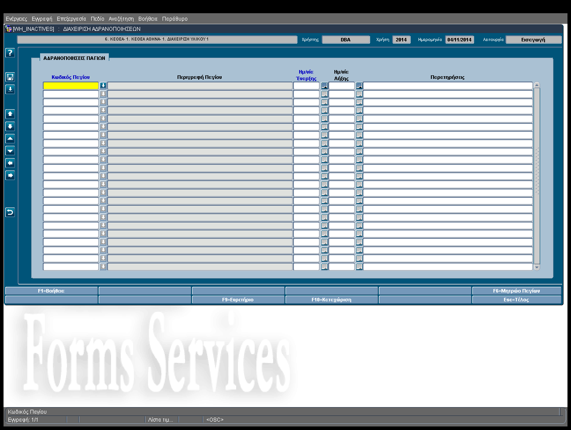Click the Κωδικός Παγίου column header

70,77
